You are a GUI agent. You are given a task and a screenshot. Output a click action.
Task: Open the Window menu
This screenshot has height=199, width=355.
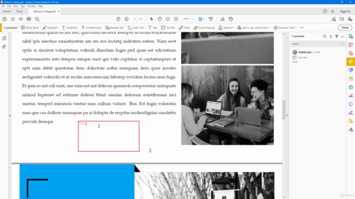[32, 6]
